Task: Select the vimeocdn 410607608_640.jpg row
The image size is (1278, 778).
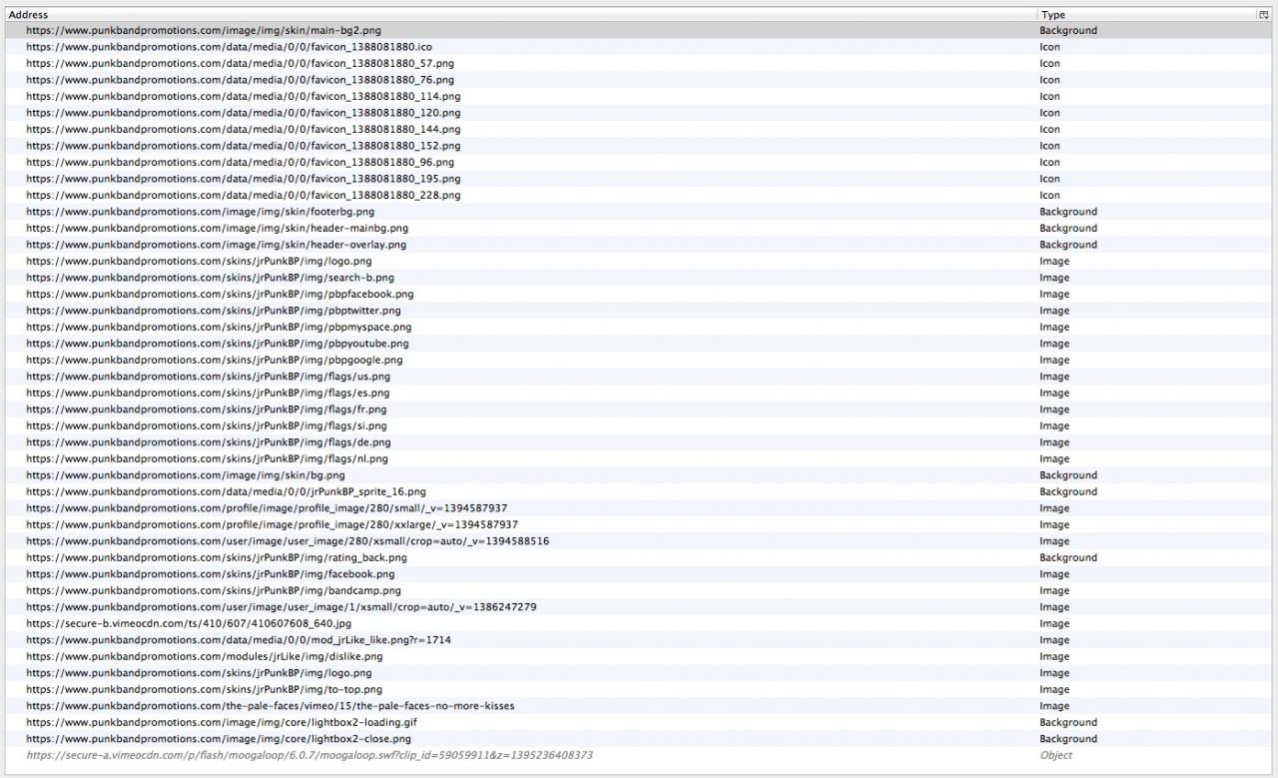Action: [639, 624]
